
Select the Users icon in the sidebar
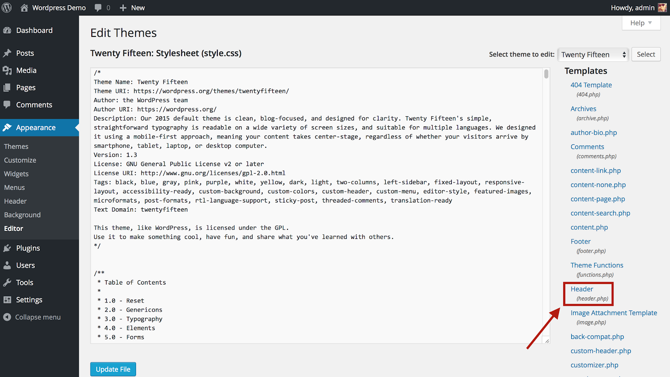[x=8, y=265]
